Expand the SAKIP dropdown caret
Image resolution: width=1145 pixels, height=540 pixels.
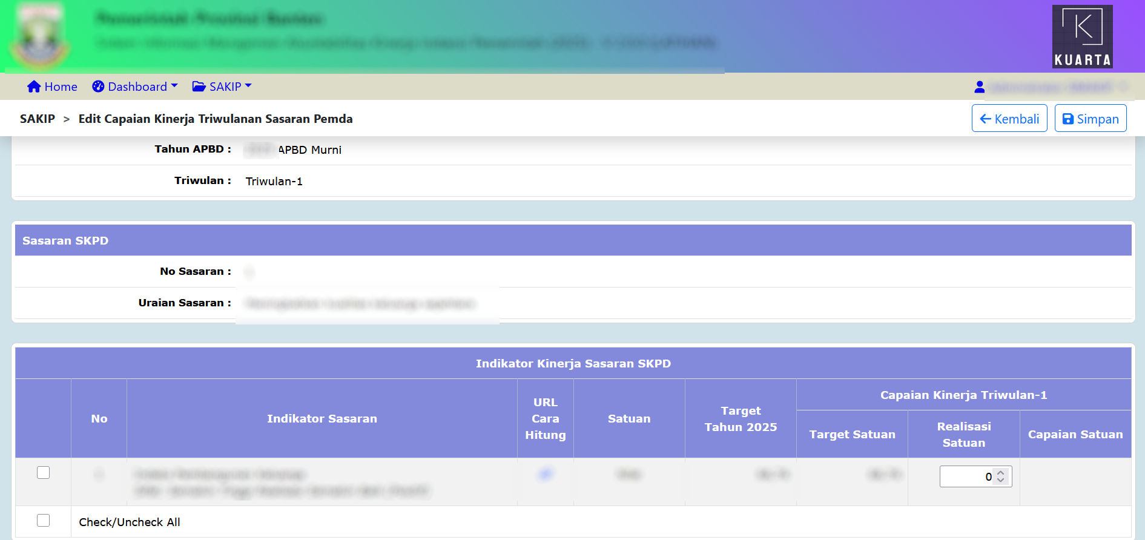point(248,86)
